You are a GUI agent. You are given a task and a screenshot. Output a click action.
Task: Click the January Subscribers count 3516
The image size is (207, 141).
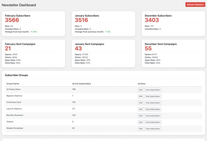(x=81, y=20)
